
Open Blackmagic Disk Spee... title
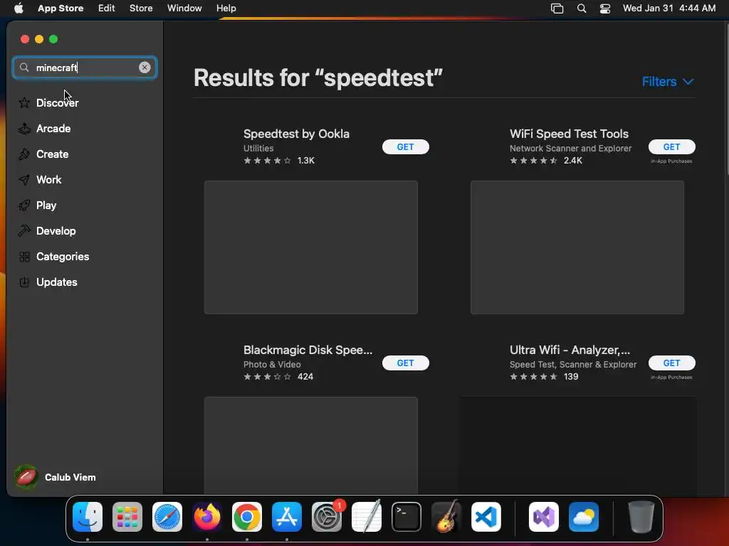(x=308, y=350)
